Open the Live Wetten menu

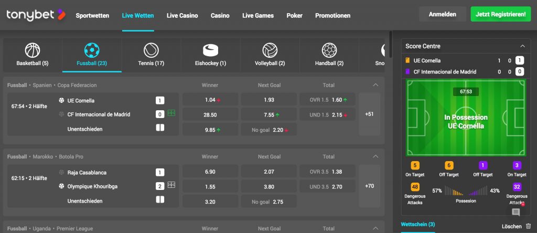[138, 15]
